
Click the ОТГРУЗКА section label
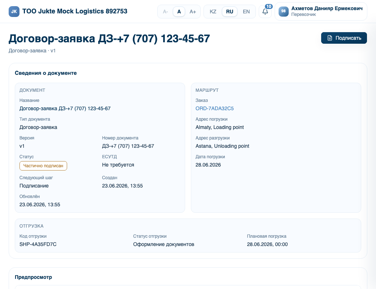[x=31, y=226]
